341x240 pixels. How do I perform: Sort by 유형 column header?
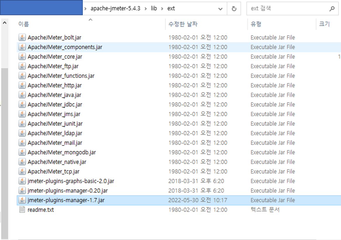point(282,24)
